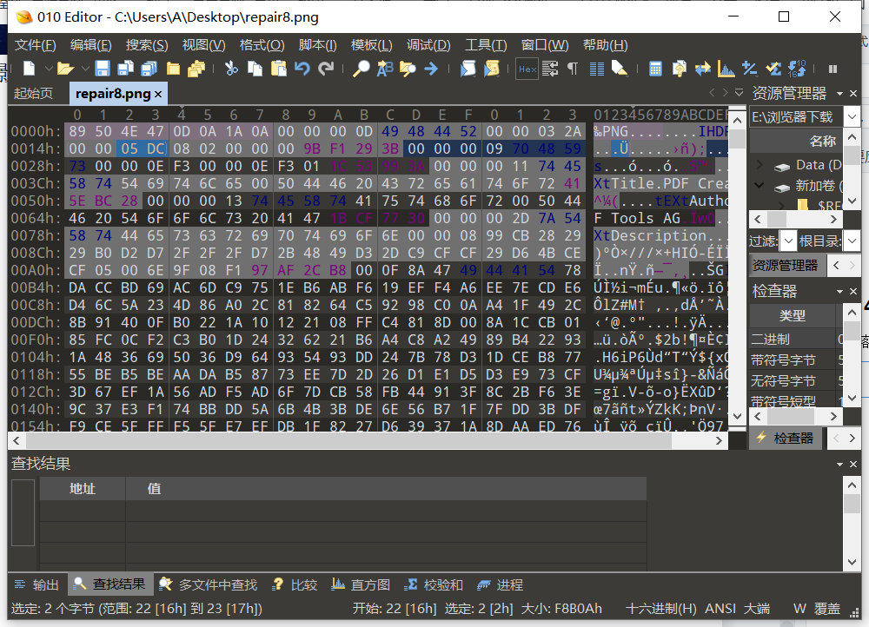This screenshot has height=627, width=869.
Task: Click the Run Script scroll icon
Action: click(468, 69)
